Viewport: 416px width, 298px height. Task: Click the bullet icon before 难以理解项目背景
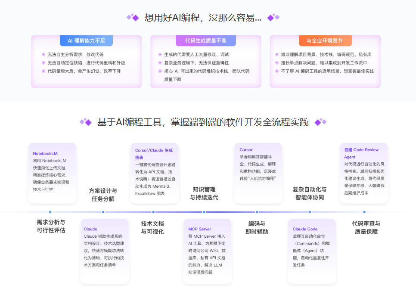pyautogui.click(x=277, y=55)
